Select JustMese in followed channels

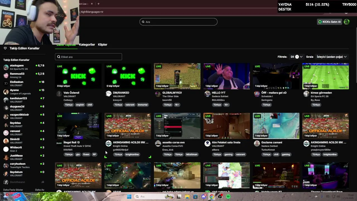point(24,157)
